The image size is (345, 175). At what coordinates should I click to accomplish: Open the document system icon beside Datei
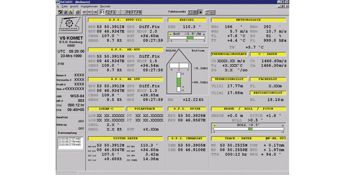(58, 6)
